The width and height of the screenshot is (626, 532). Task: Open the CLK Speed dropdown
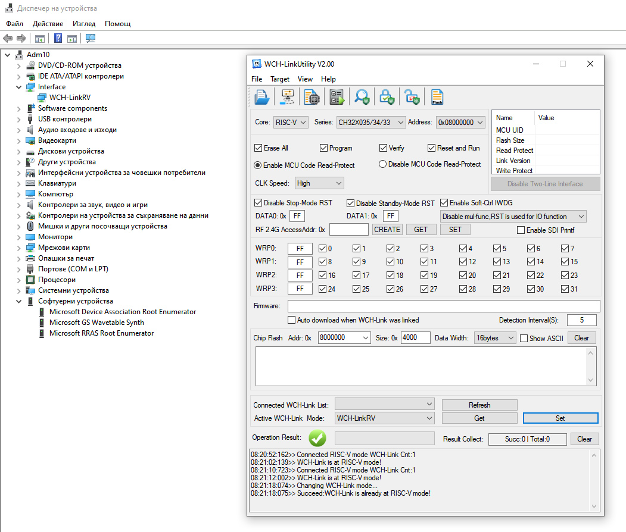[x=319, y=183]
